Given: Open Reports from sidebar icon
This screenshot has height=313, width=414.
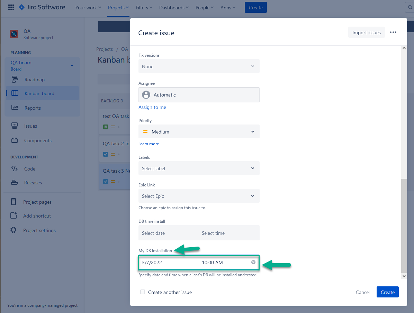Looking at the screenshot, I should 15,108.
